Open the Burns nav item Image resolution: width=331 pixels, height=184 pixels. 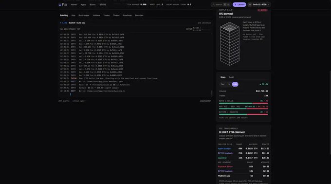(92, 4)
